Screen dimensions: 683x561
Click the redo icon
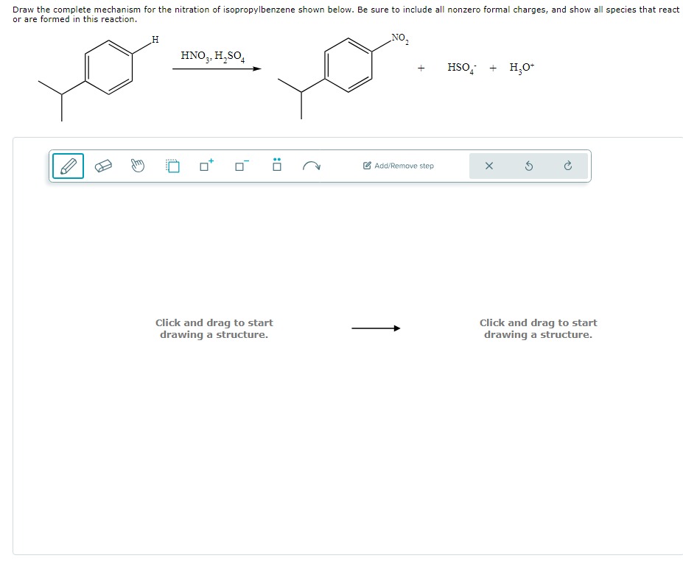(566, 166)
